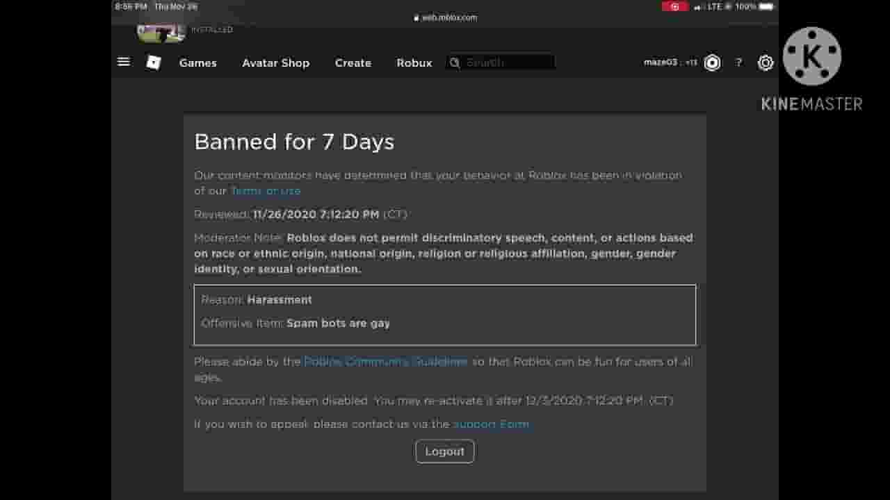Click the search magnifier icon

[x=455, y=62]
